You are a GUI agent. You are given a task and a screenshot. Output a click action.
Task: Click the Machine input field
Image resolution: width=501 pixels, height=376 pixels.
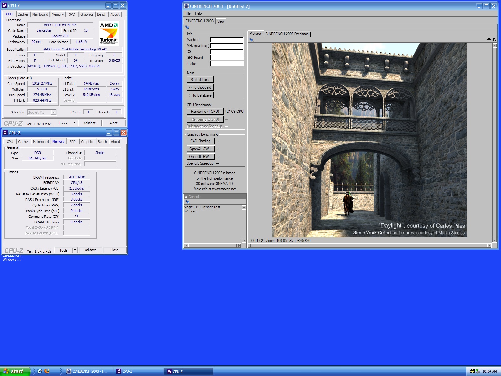point(227,40)
